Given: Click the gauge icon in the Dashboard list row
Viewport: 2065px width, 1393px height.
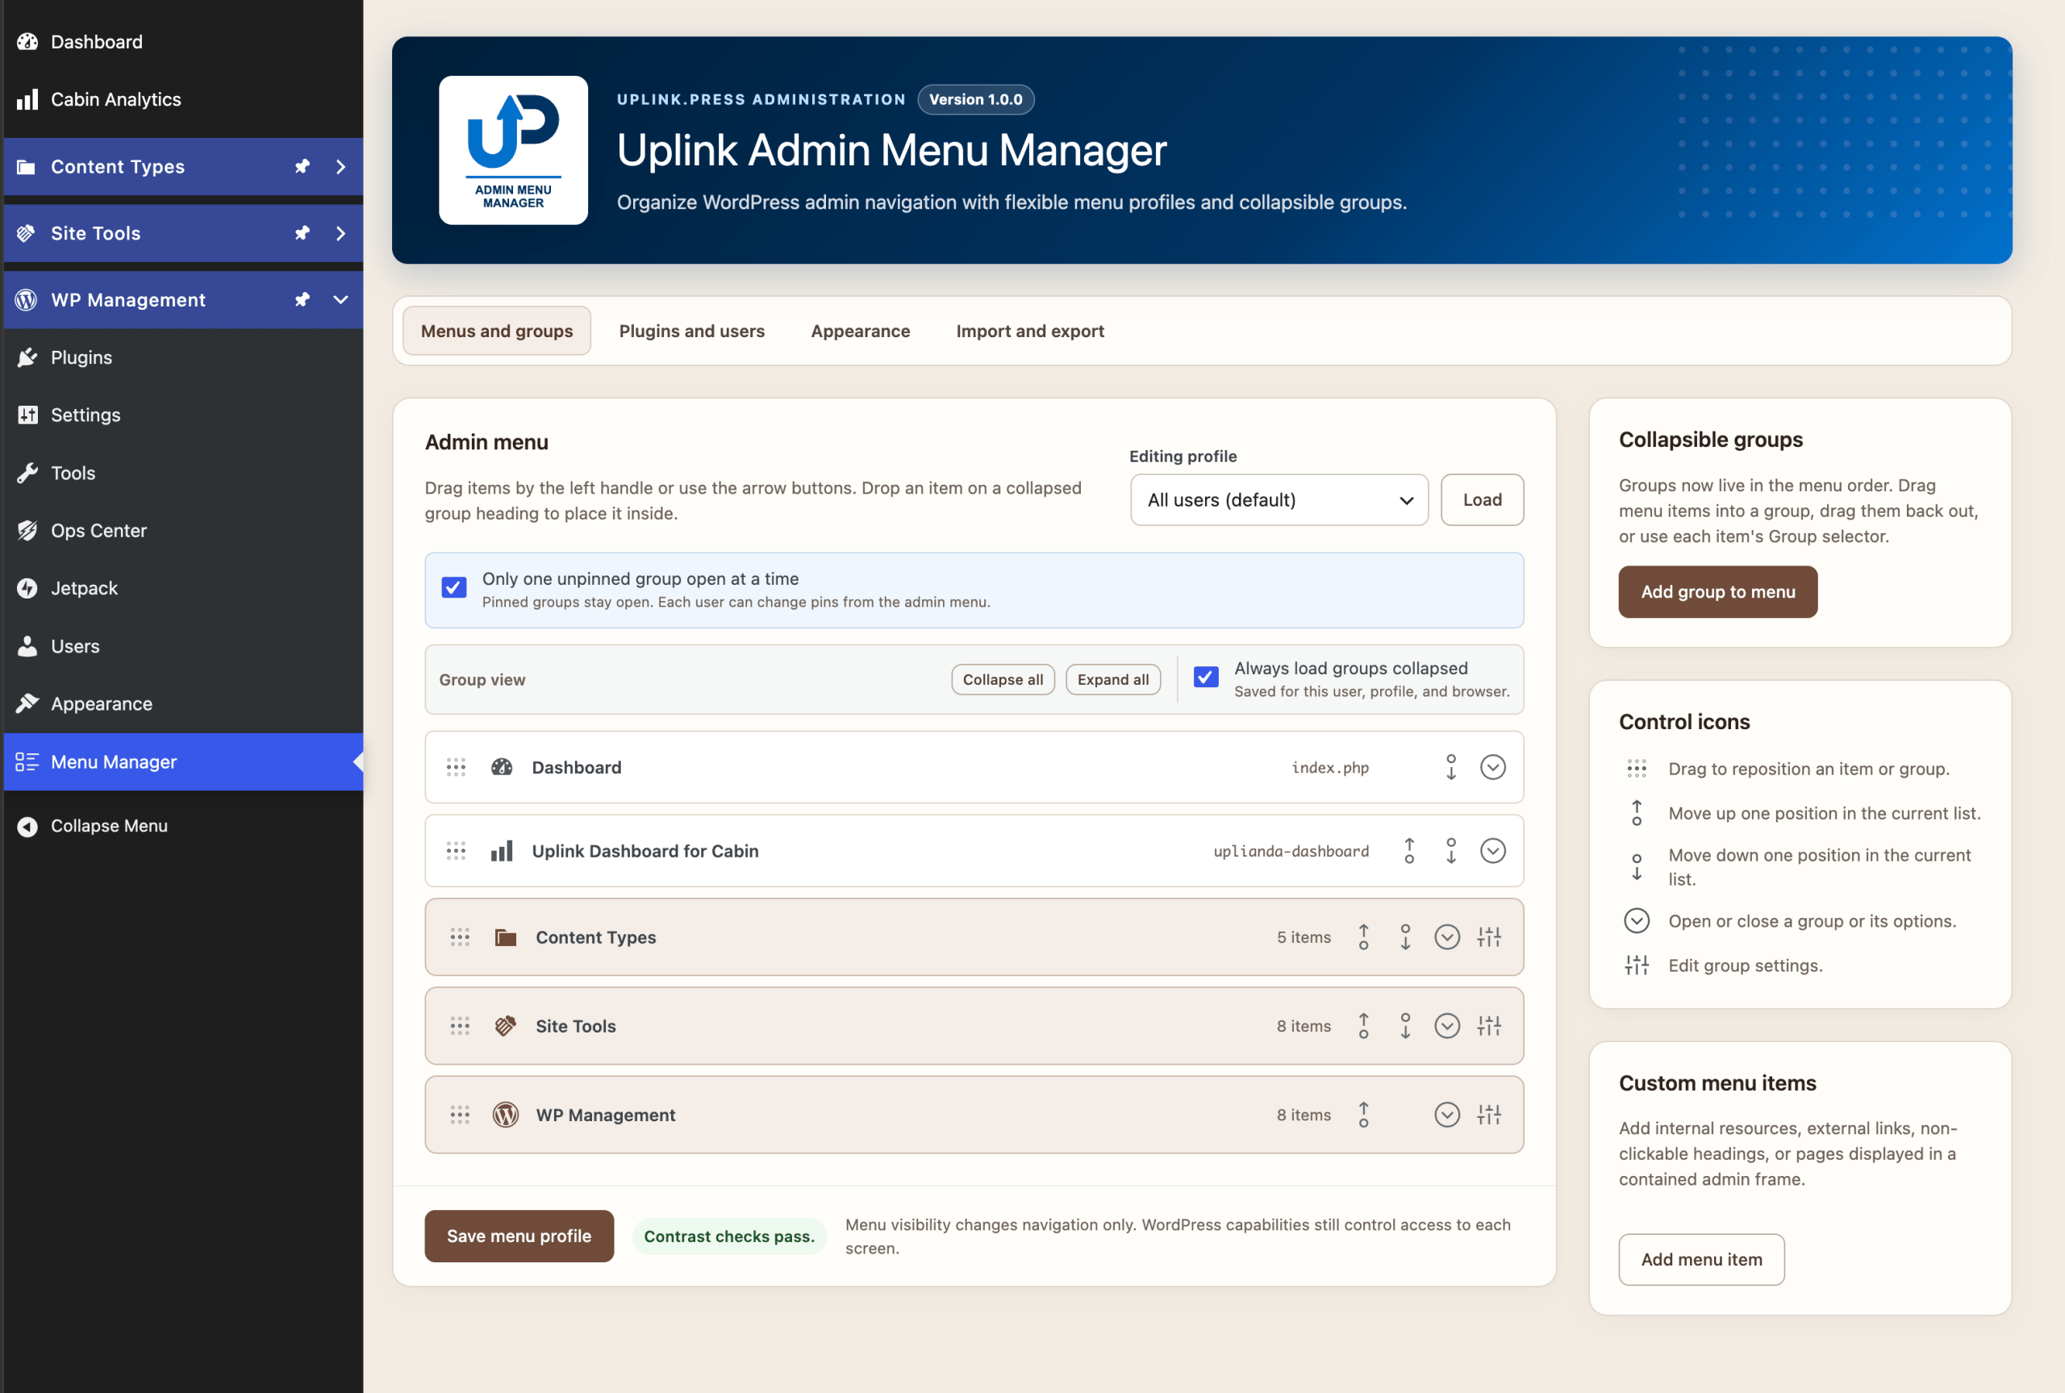Looking at the screenshot, I should coord(502,768).
